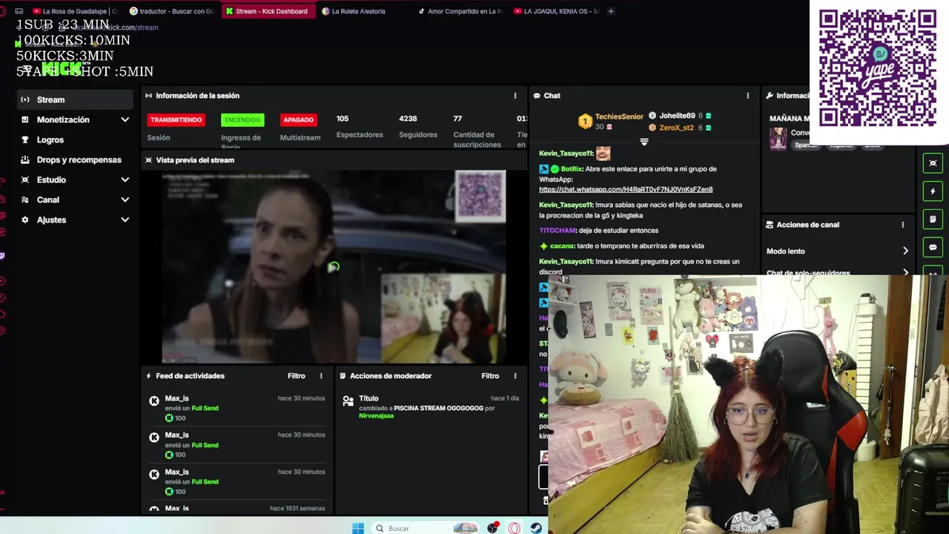The height and width of the screenshot is (534, 949).
Task: Expand the Monetización sidebar section
Action: tap(75, 119)
